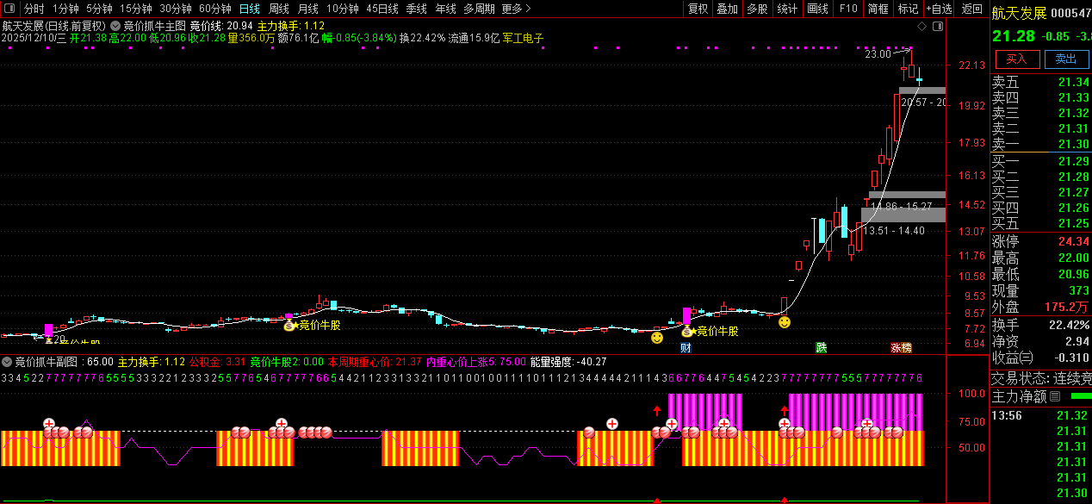Switch to the 15分钟 period
The image size is (1092, 504).
click(135, 9)
